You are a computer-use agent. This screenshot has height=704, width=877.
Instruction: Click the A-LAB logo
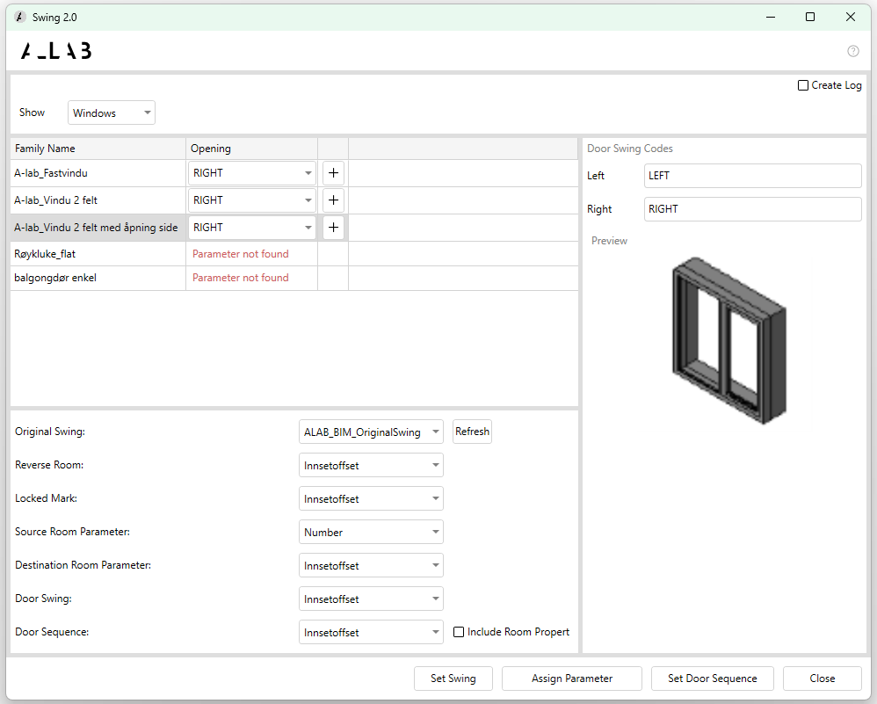point(56,51)
